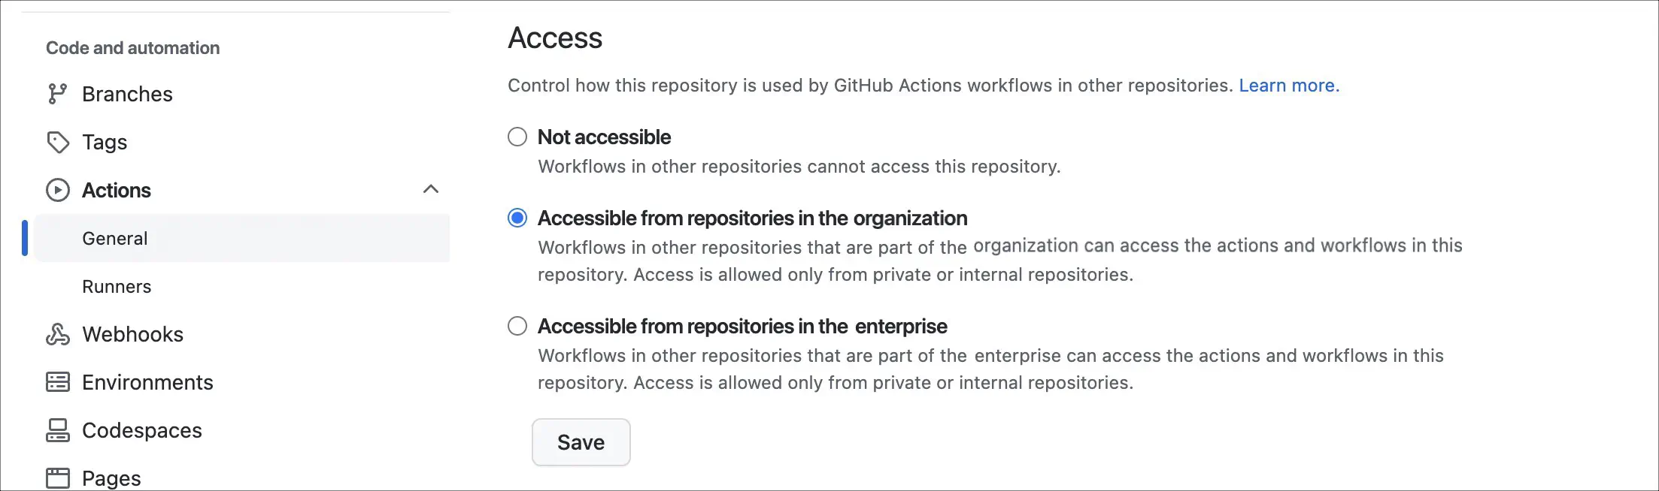Switch to the General settings page
Screen dimensions: 1659x491
pos(114,238)
